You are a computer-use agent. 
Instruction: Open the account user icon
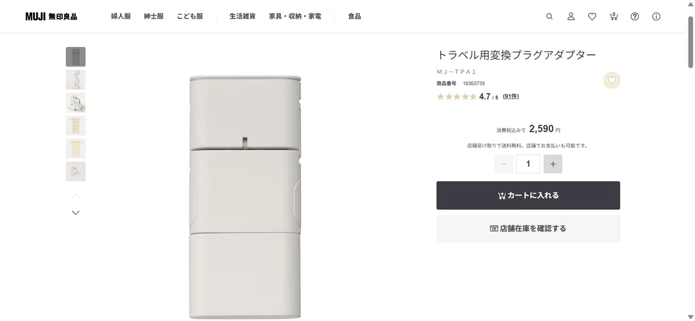[571, 17]
